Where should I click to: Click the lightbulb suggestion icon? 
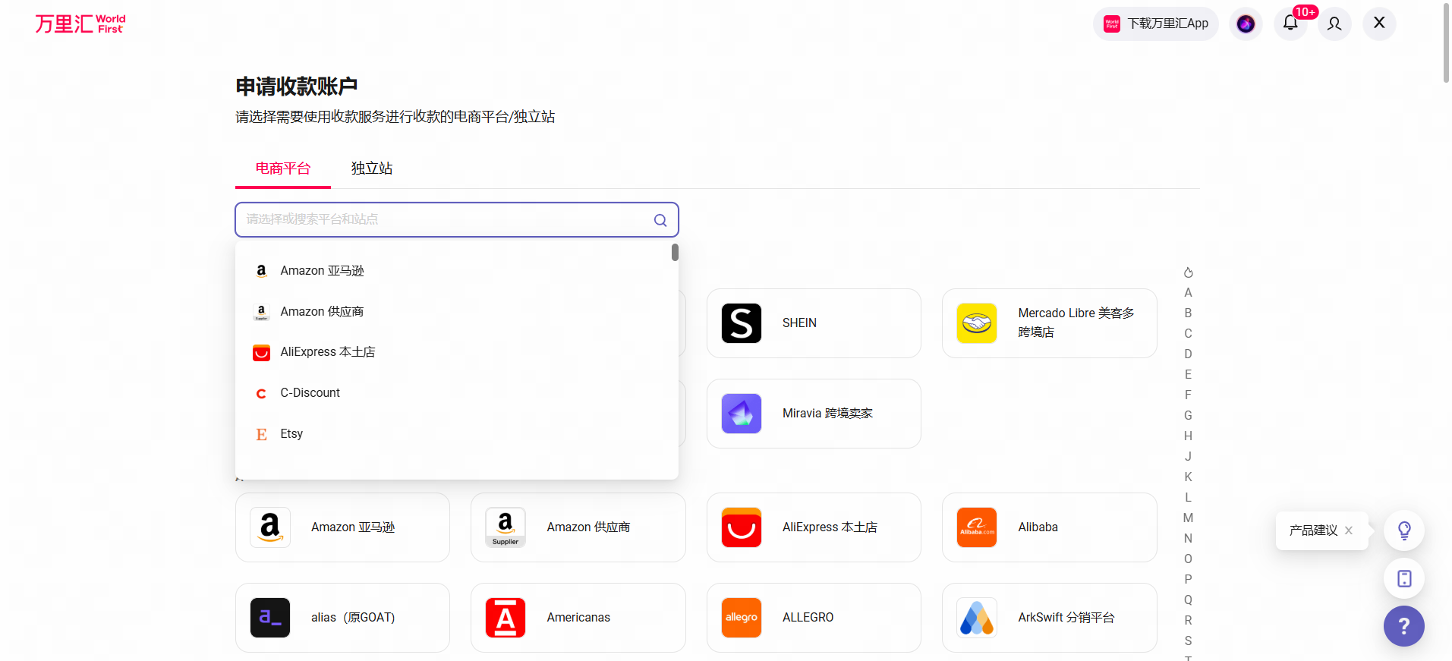[x=1404, y=530]
